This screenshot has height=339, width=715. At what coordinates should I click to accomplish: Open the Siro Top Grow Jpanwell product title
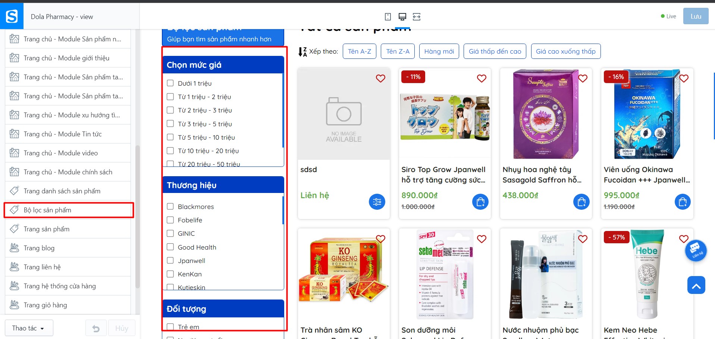pyautogui.click(x=443, y=175)
